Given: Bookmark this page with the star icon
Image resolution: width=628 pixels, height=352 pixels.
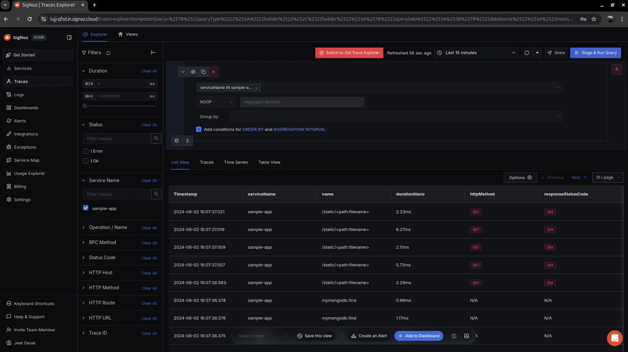Looking at the screenshot, I should (594, 19).
